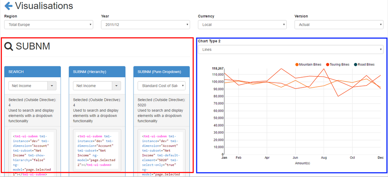Viewport: 388px width, 177px height.
Task: Click the blue back arrow icon
Action: 8,6
